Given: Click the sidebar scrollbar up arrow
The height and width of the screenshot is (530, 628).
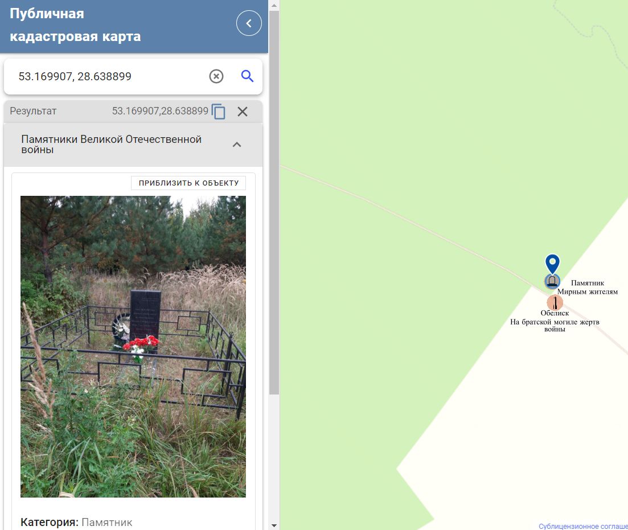Looking at the screenshot, I should 274,6.
